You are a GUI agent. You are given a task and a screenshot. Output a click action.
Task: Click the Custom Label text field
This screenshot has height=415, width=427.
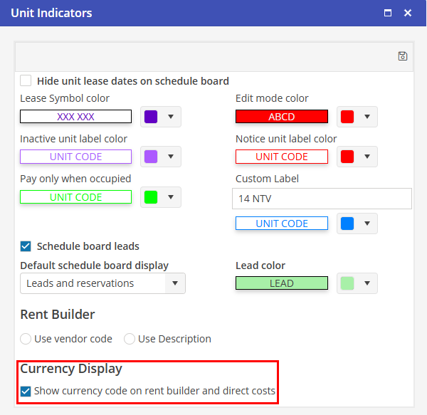(322, 199)
